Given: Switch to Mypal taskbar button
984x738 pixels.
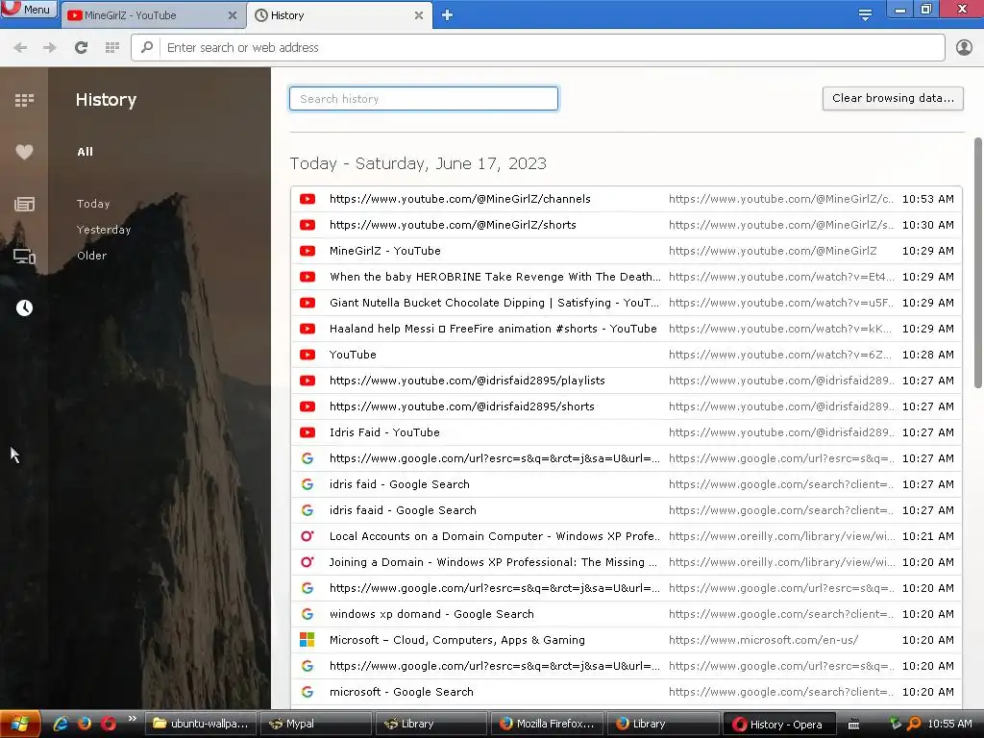Looking at the screenshot, I should (x=317, y=724).
